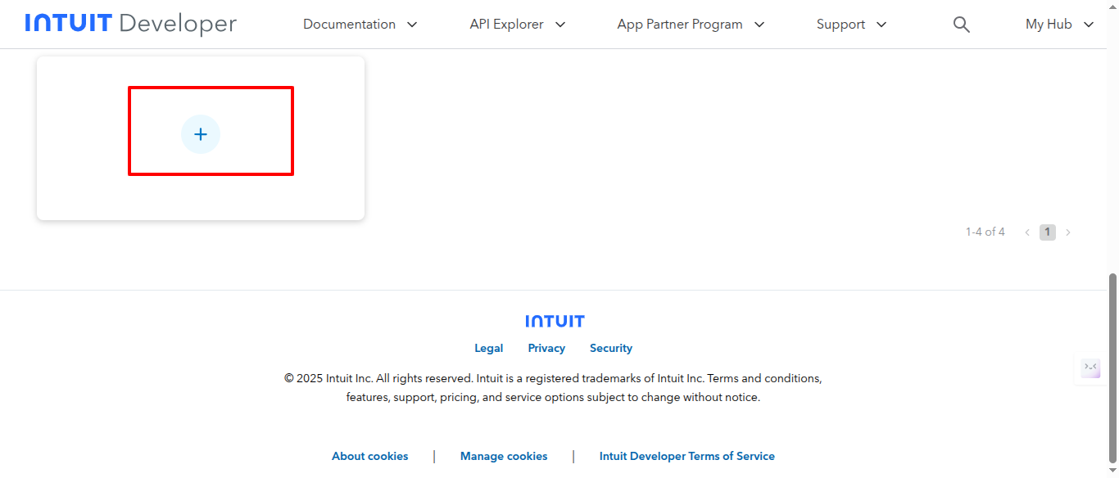The height and width of the screenshot is (478, 1119).
Task: Click the About cookies link
Action: (369, 456)
